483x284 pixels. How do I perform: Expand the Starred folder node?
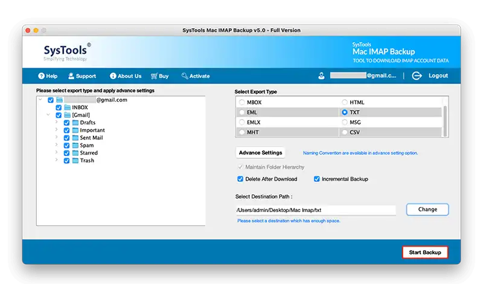[x=56, y=152]
